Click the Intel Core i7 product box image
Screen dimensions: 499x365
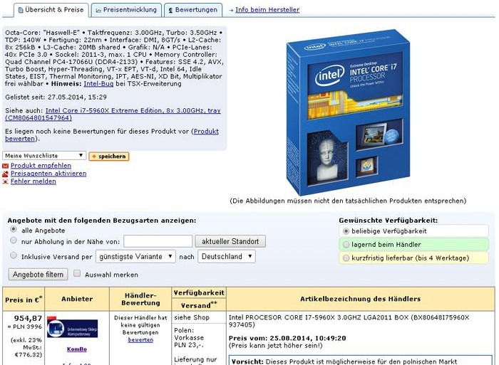tap(348, 112)
